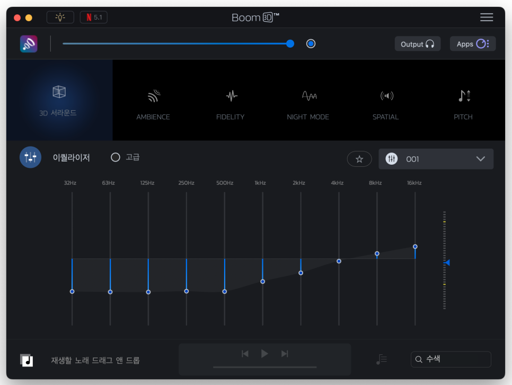Enable the Spatial effect
This screenshot has width=512, height=385.
pyautogui.click(x=385, y=104)
